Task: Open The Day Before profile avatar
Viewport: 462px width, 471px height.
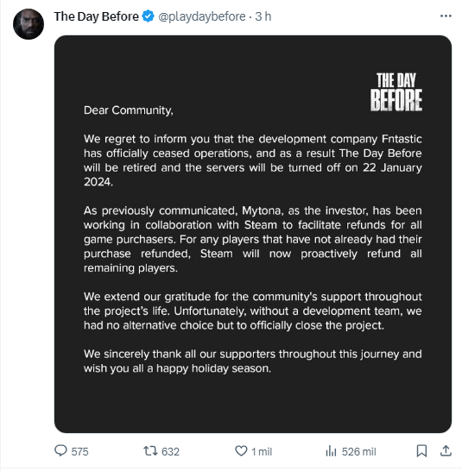Action: [x=28, y=24]
